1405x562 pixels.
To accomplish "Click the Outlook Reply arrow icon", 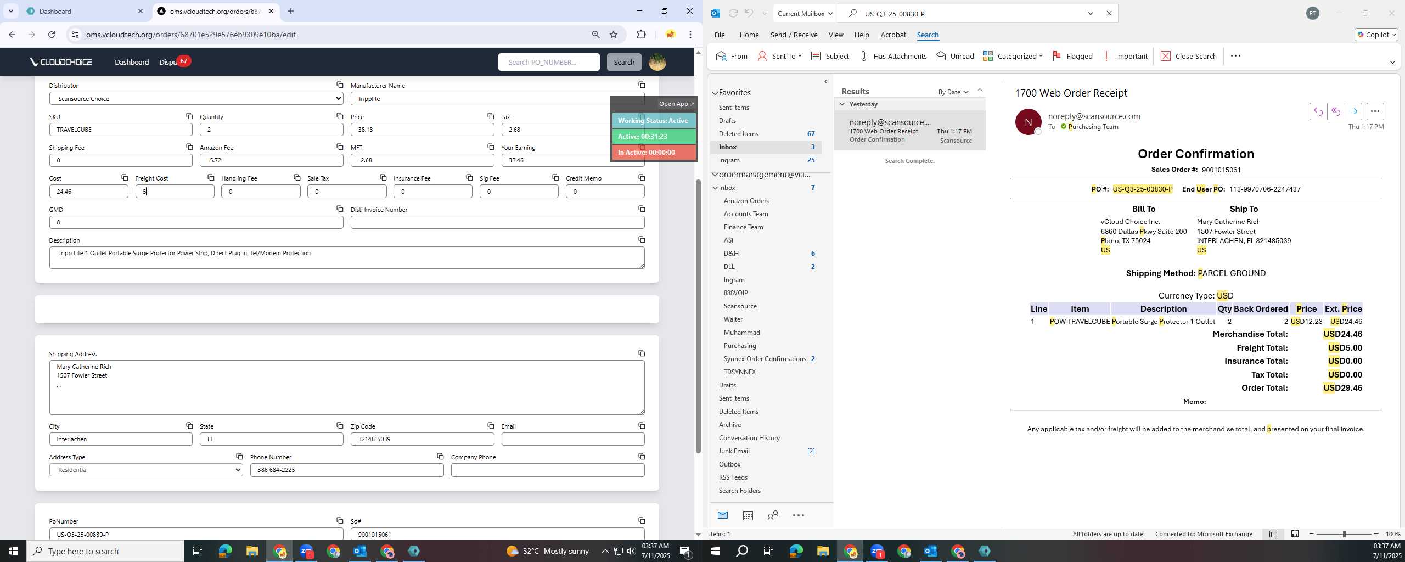I will [1318, 111].
